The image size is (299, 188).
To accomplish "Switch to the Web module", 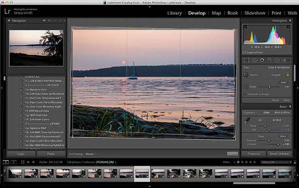I will pos(292,13).
